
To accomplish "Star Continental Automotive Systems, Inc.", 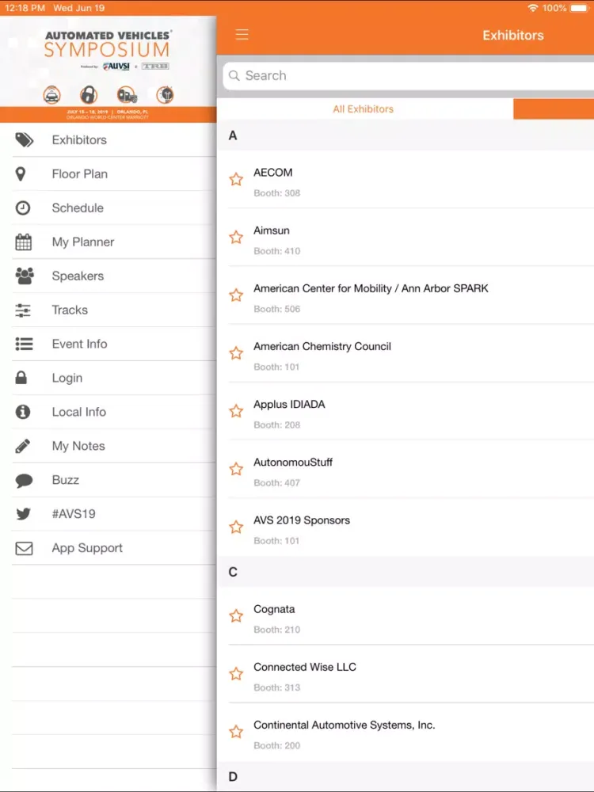I will pyautogui.click(x=236, y=732).
